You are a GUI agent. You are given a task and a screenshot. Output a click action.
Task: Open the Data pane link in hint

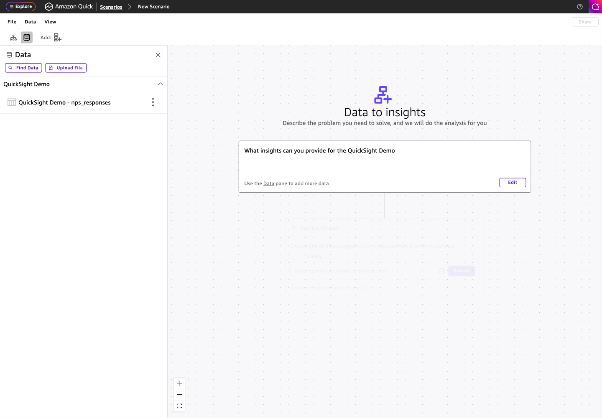coord(269,184)
